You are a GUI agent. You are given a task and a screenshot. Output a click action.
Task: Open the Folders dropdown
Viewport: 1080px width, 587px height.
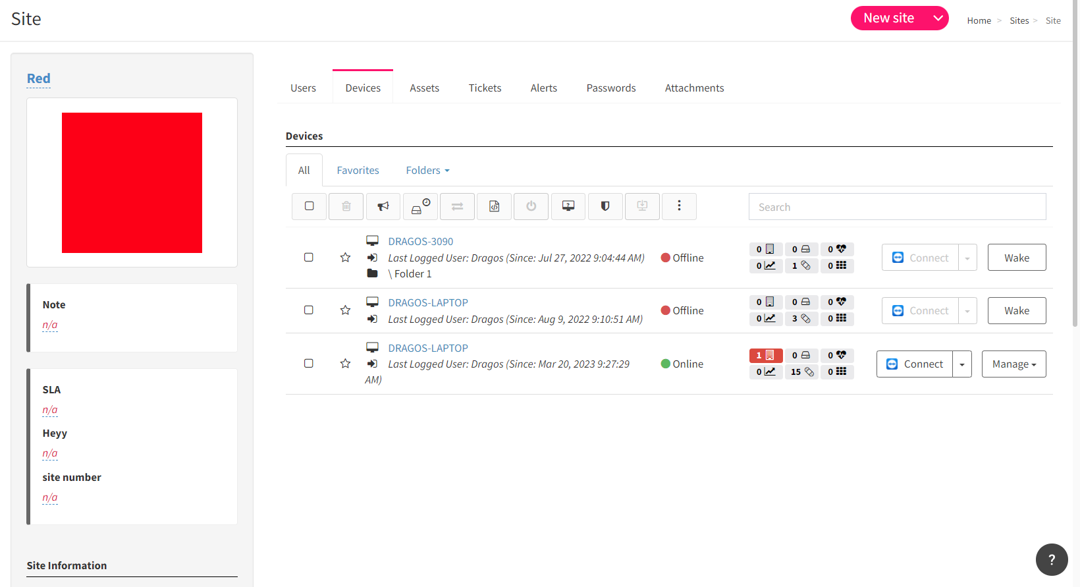(x=427, y=171)
